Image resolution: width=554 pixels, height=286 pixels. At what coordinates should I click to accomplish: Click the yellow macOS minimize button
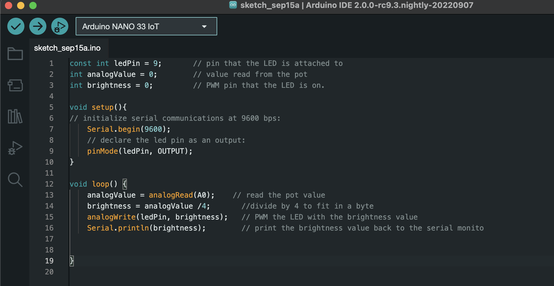[21, 5]
